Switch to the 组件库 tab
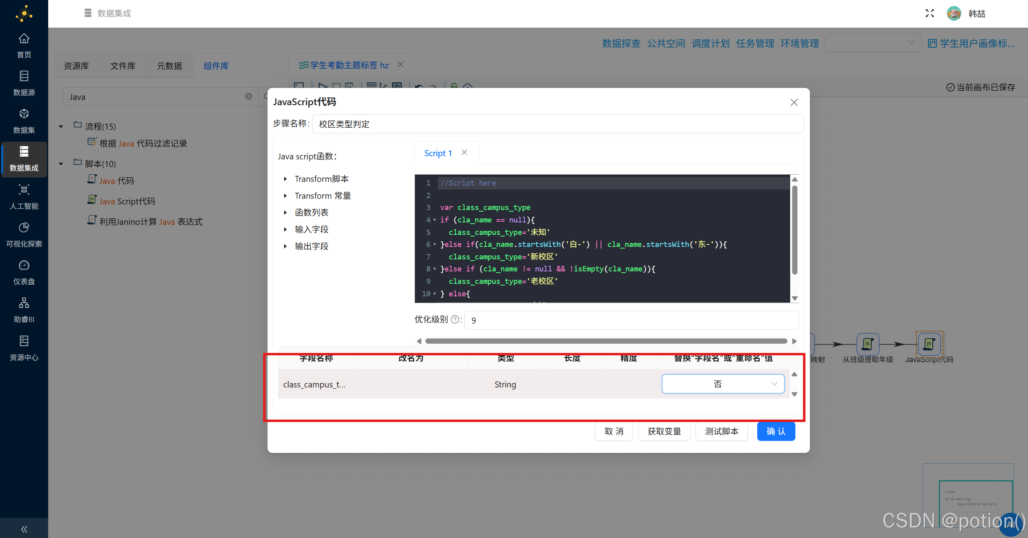Screen dimensions: 1028x538 coord(216,66)
